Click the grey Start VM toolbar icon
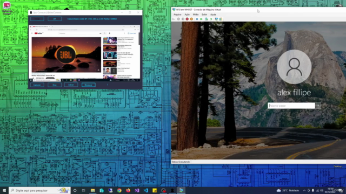 click(x=178, y=19)
